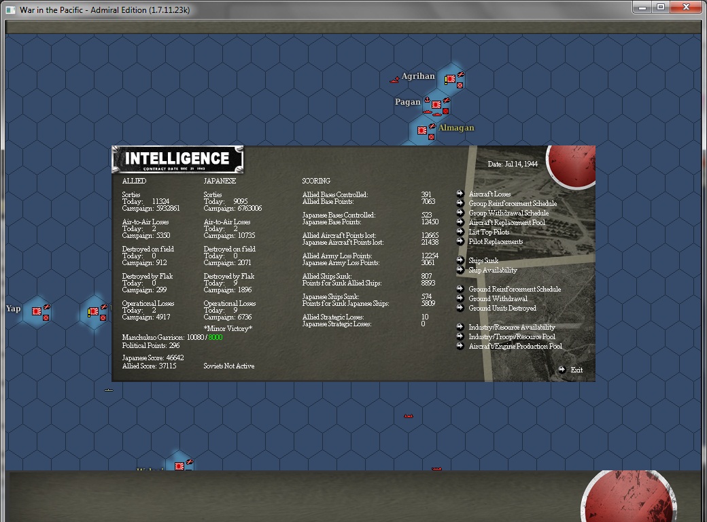
Task: Click the Date: Jul 14, 1944 text
Action: [512, 164]
